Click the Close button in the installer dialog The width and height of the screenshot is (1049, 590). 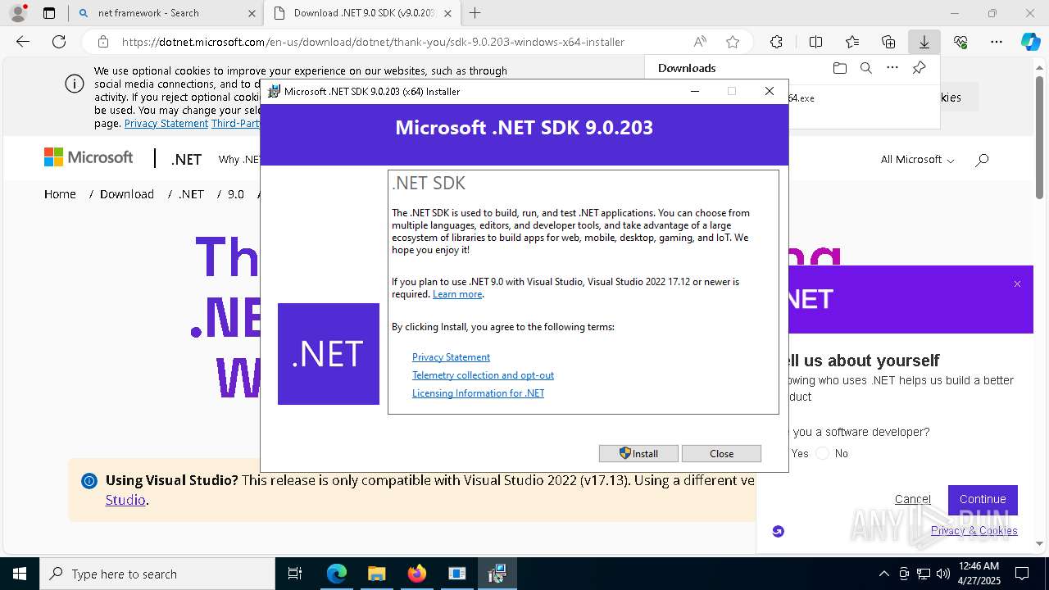point(721,453)
